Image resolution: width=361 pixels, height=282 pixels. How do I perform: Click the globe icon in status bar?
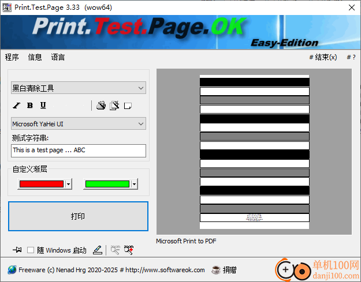coord(12,270)
